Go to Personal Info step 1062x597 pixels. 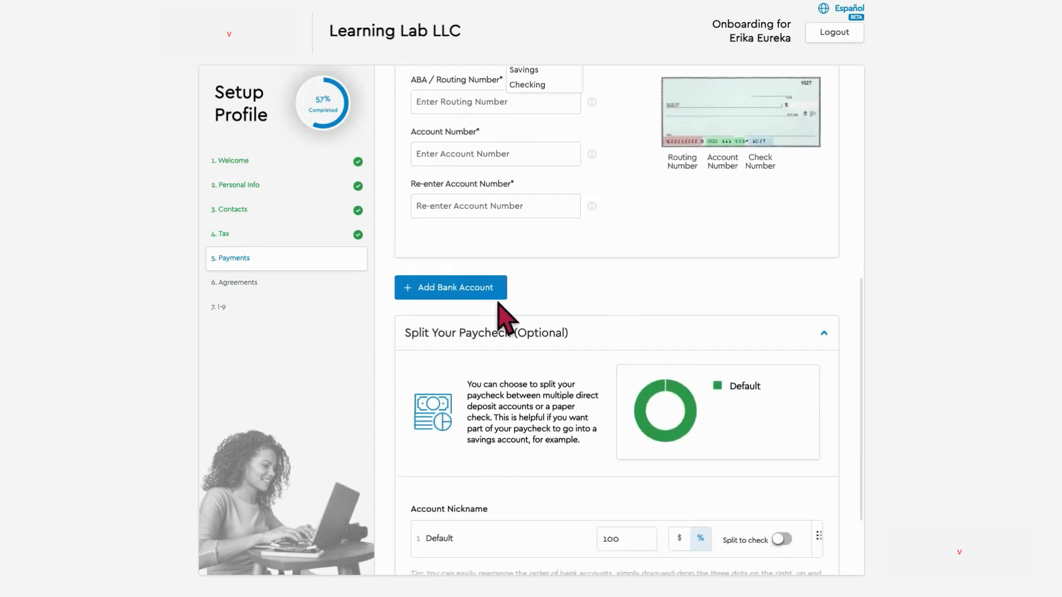click(x=239, y=185)
